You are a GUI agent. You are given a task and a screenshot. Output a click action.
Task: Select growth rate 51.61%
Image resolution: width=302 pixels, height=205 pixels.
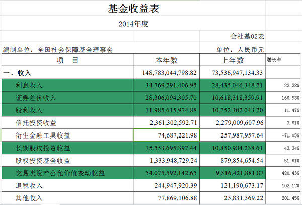coord(283,160)
